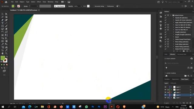Switch Libraries to list view icon
This screenshot has width=194, height=109.
click(x=192, y=68)
